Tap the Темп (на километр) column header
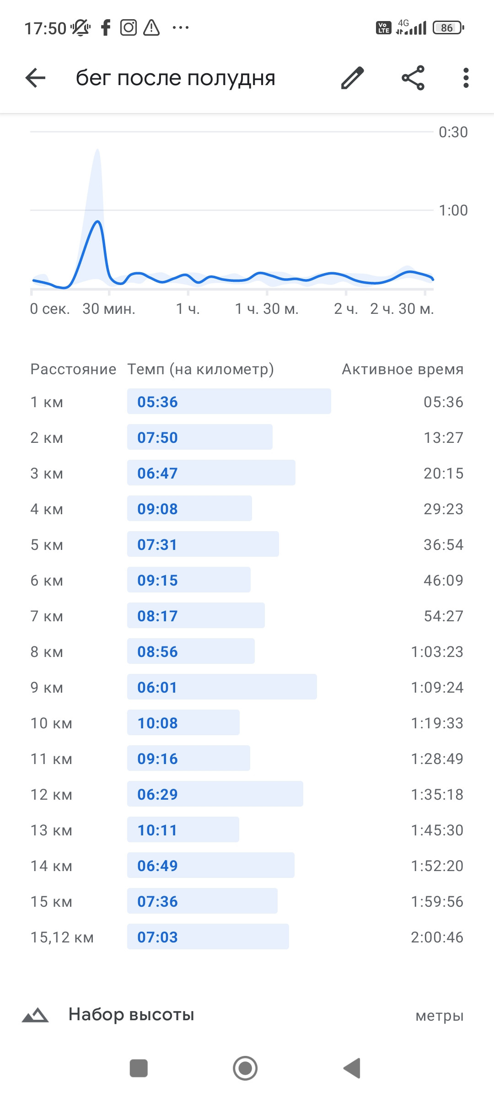 (200, 369)
